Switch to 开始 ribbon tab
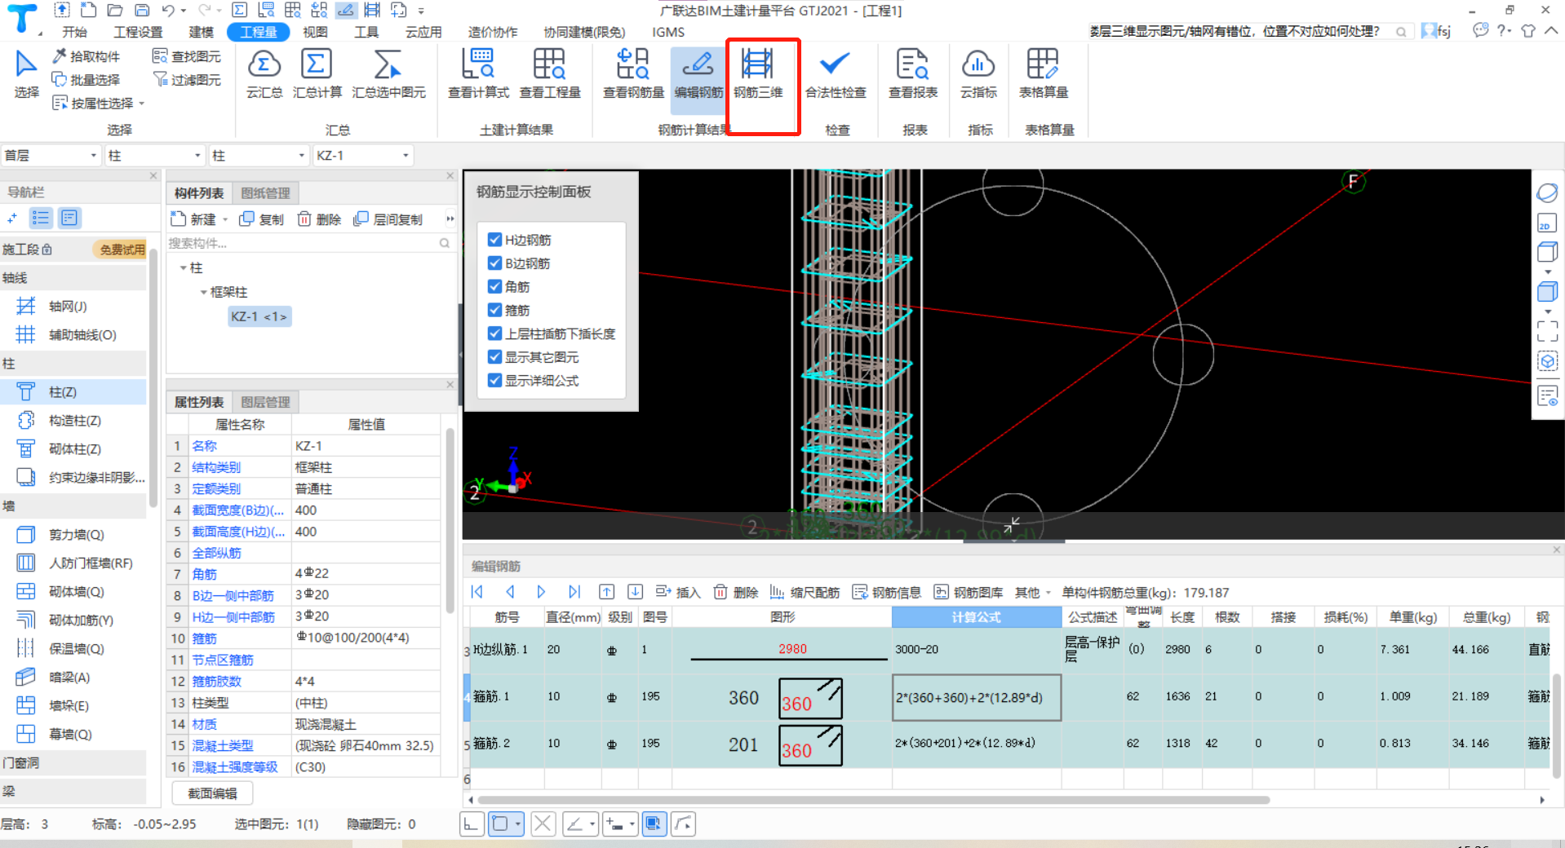 [74, 32]
